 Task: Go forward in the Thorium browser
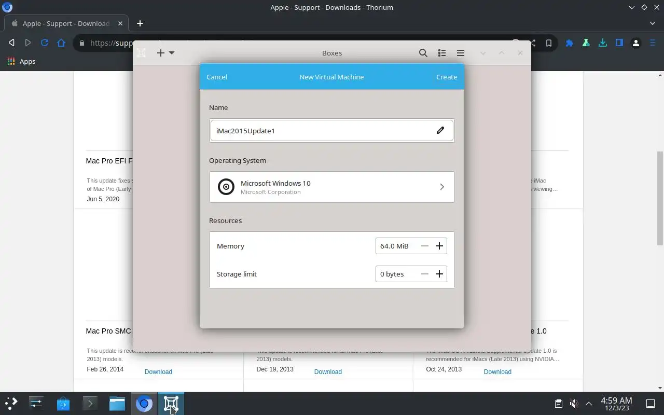click(28, 43)
